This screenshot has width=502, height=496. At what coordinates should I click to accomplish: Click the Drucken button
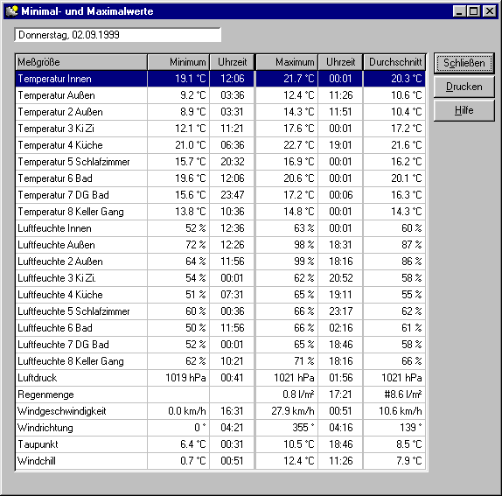pos(464,87)
